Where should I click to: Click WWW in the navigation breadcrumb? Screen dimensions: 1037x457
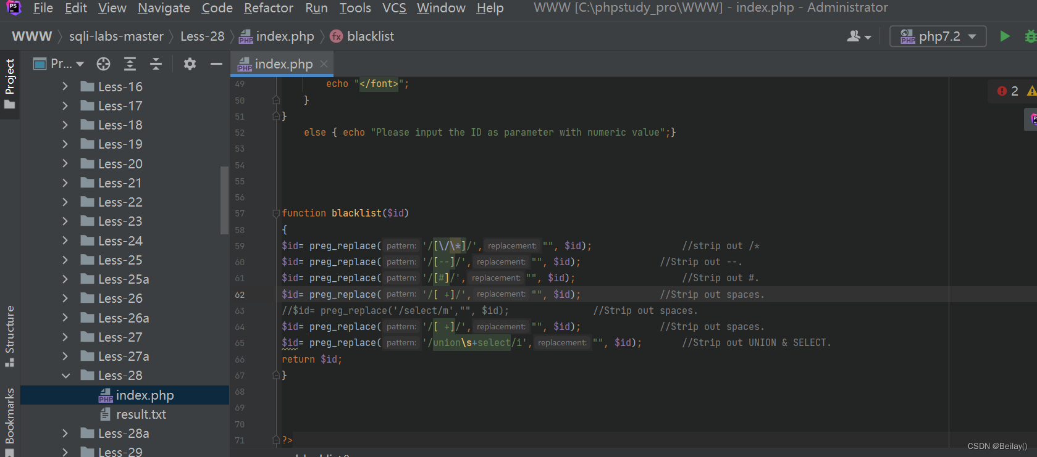pos(31,36)
